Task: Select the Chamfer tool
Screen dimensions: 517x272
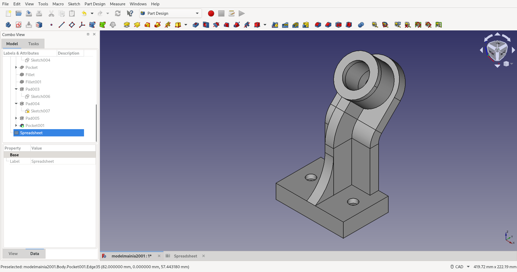Action: click(x=328, y=25)
